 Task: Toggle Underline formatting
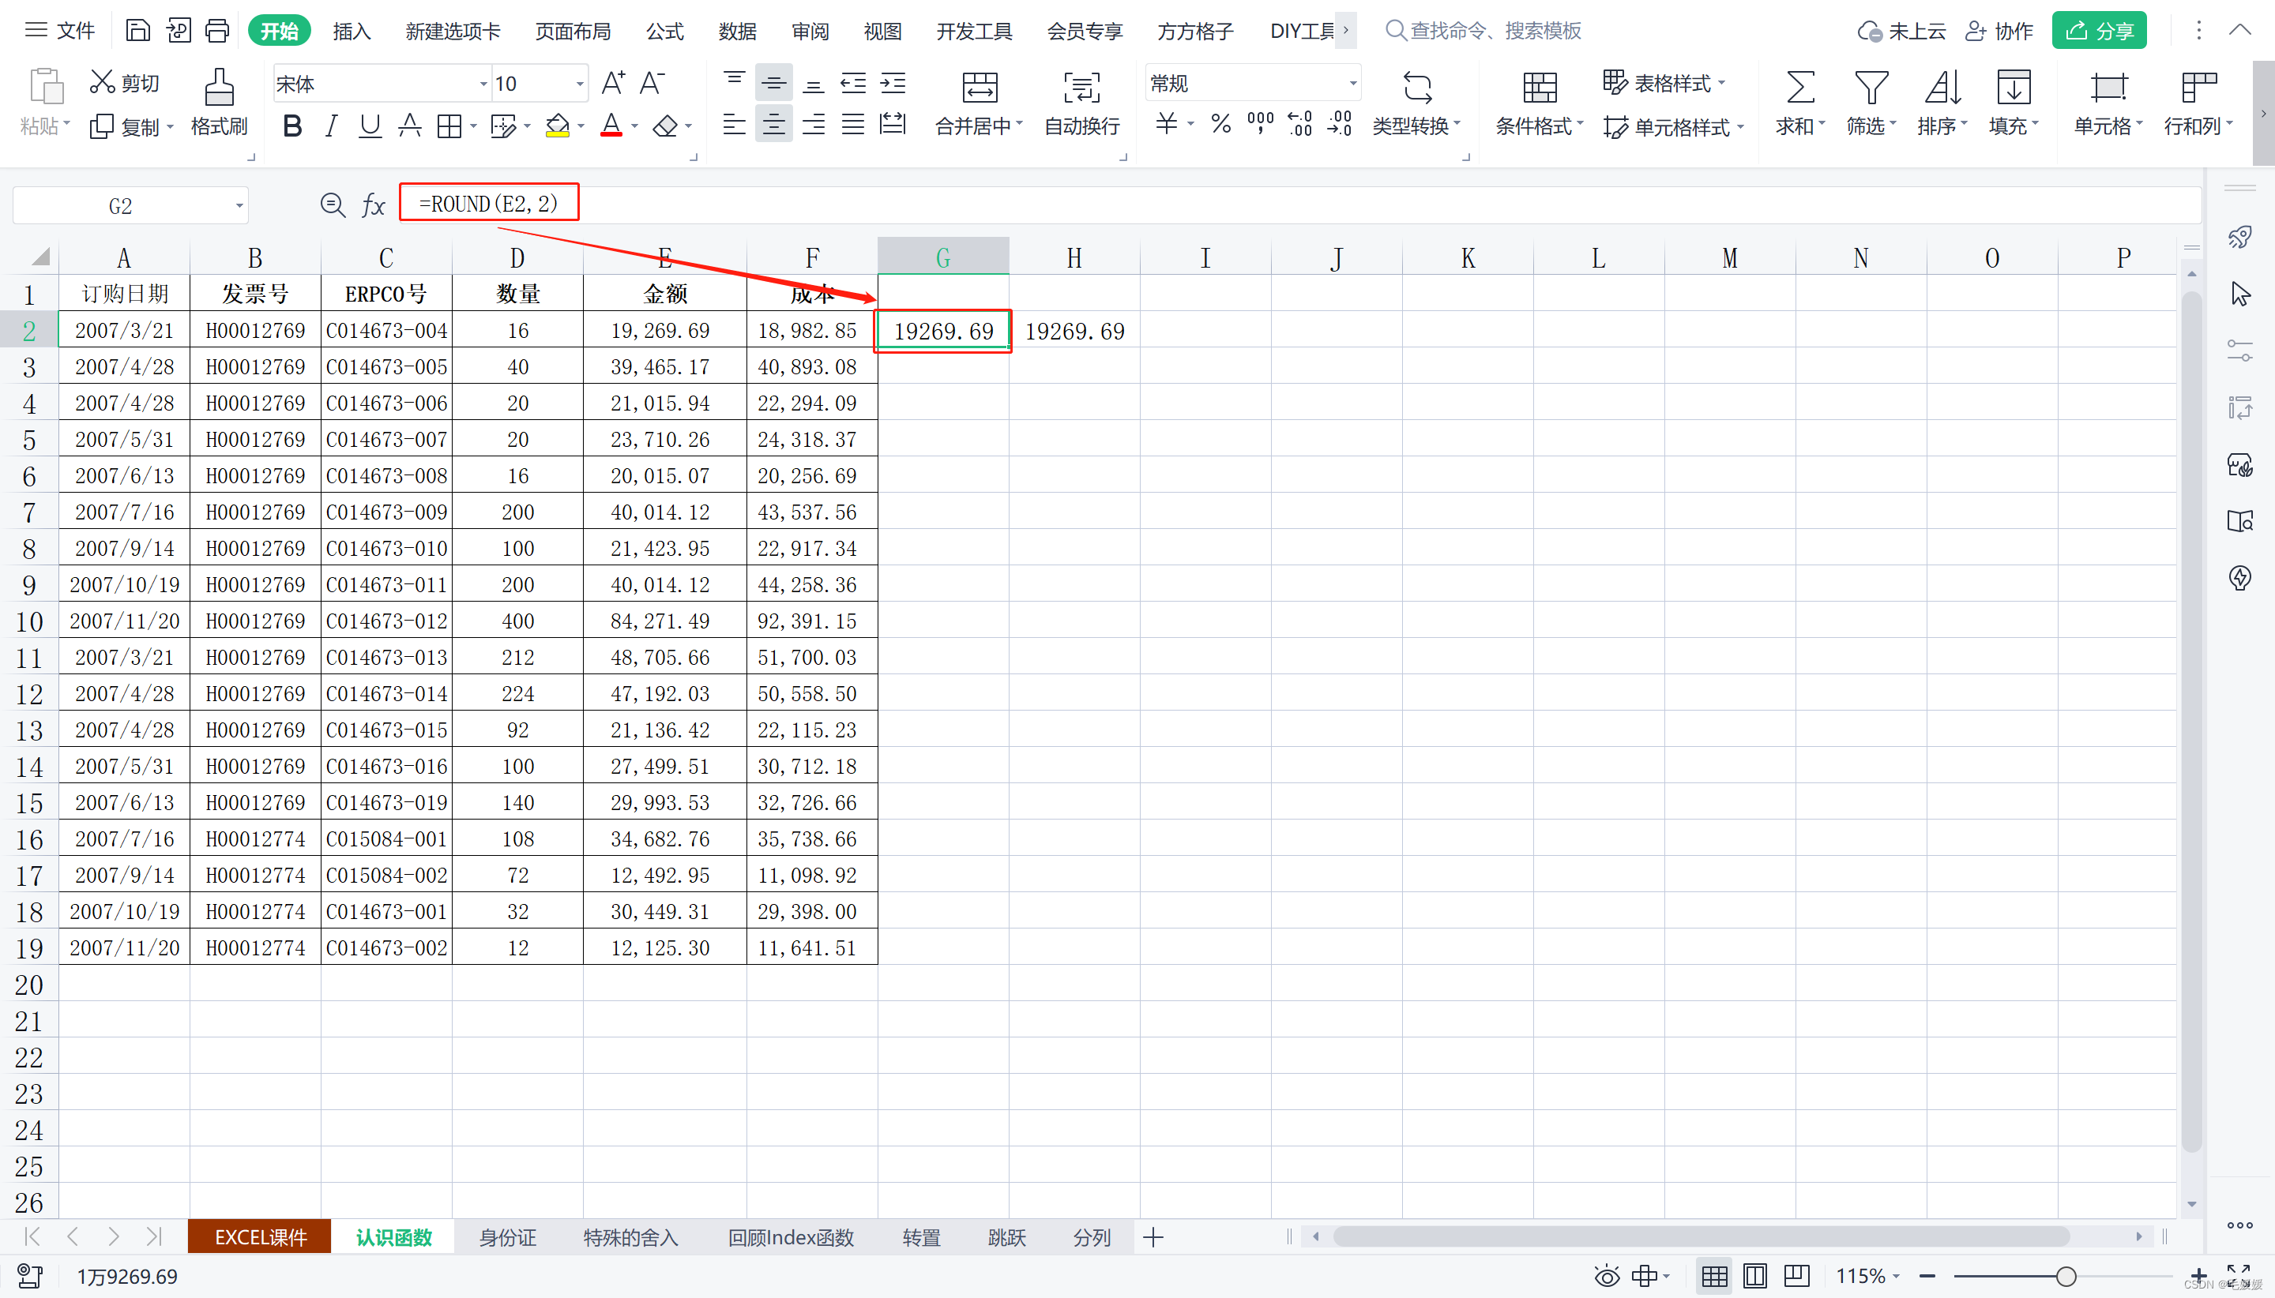pos(369,126)
